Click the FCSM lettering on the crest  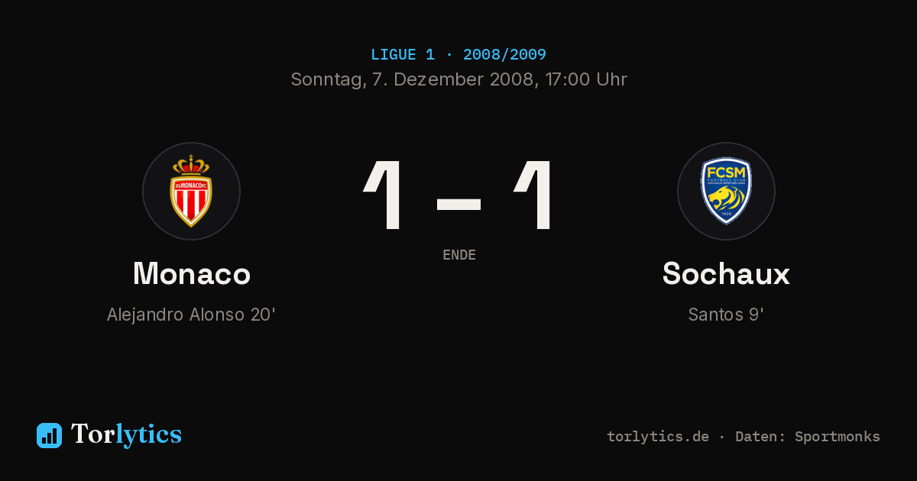(x=726, y=171)
